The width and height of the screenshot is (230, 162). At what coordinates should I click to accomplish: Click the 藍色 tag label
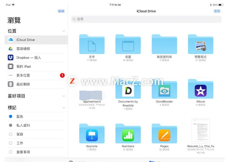(20, 117)
